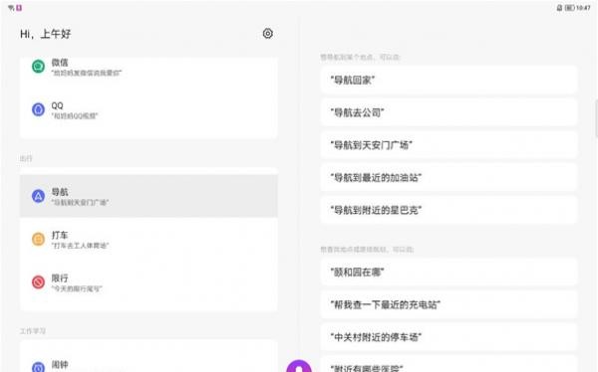
Task: Tap the partially visible "附近有哪些医院" suggestion
Action: tap(448, 365)
